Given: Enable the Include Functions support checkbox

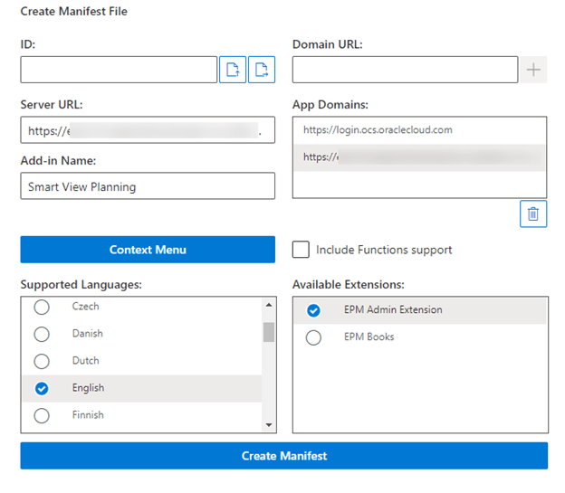Looking at the screenshot, I should pyautogui.click(x=301, y=250).
